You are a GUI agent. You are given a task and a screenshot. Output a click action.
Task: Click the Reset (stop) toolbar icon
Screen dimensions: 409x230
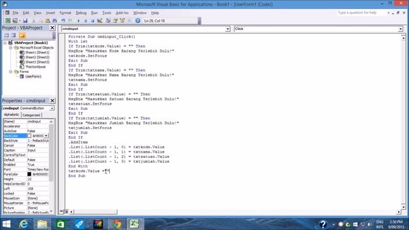click(93, 20)
